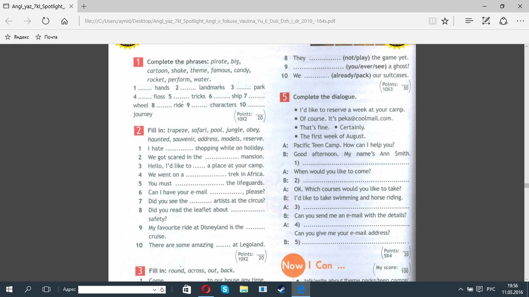The image size is (529, 297).
Task: Open the share bell icon
Action: [503, 21]
